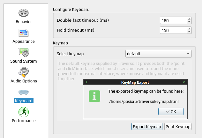Screen dimensions: 202x138
Task: Click the Print Keymap button
Action: click(x=178, y=126)
